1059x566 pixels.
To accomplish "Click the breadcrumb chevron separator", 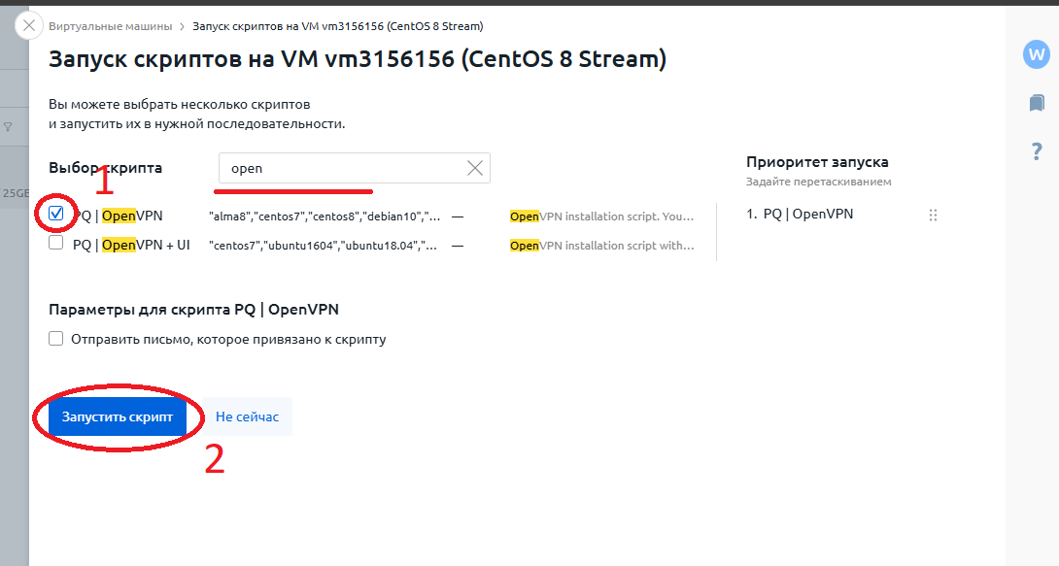I will (x=183, y=27).
